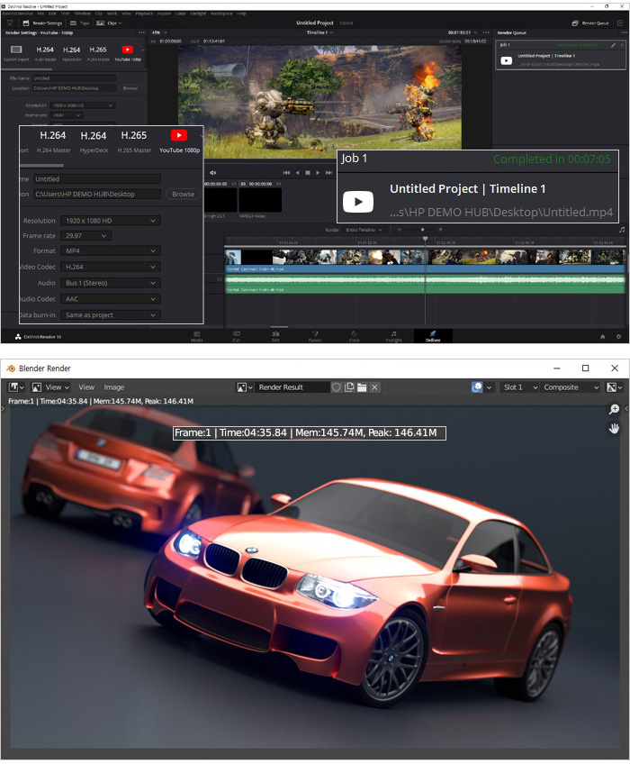The height and width of the screenshot is (764, 630).
Task: Click the timeline zoom slider handle
Action: (422, 230)
